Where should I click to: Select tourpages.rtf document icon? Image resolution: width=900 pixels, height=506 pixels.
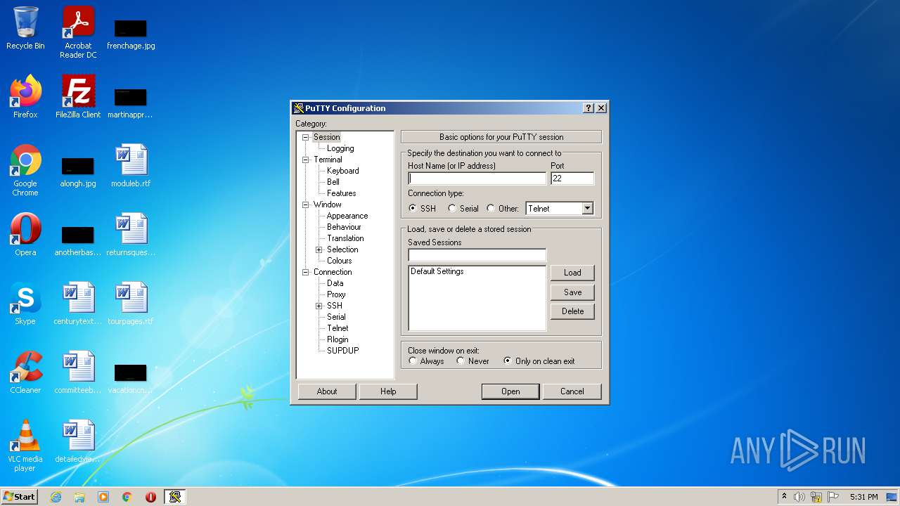coord(131,304)
